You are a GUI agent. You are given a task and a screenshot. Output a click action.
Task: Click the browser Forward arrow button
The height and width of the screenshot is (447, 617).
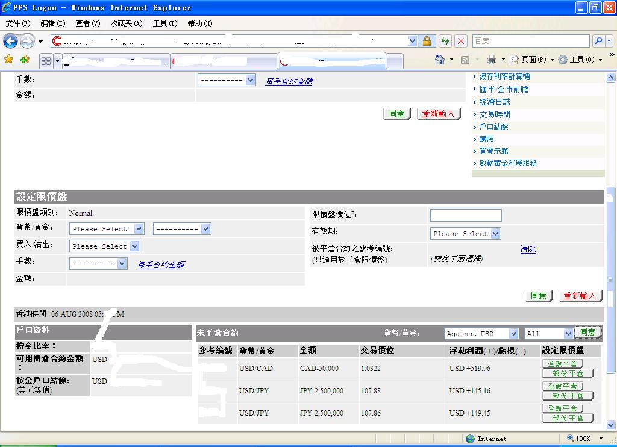click(27, 41)
